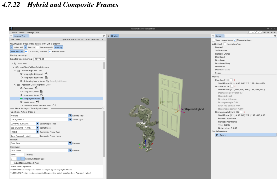
Task: Open Scene panel menu triangle
Action: 213,36
